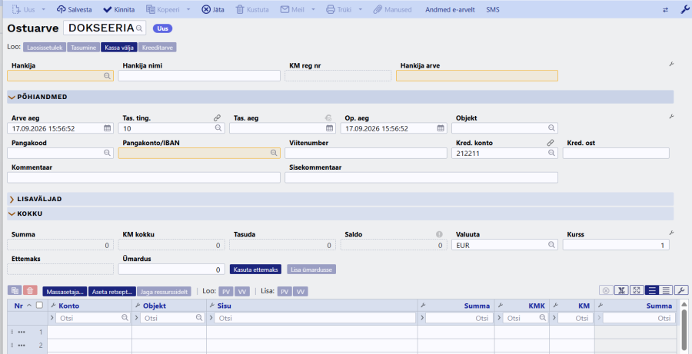Viewport: 692px width, 354px height.
Task: Click the fullscreen expand table icon
Action: point(637,290)
